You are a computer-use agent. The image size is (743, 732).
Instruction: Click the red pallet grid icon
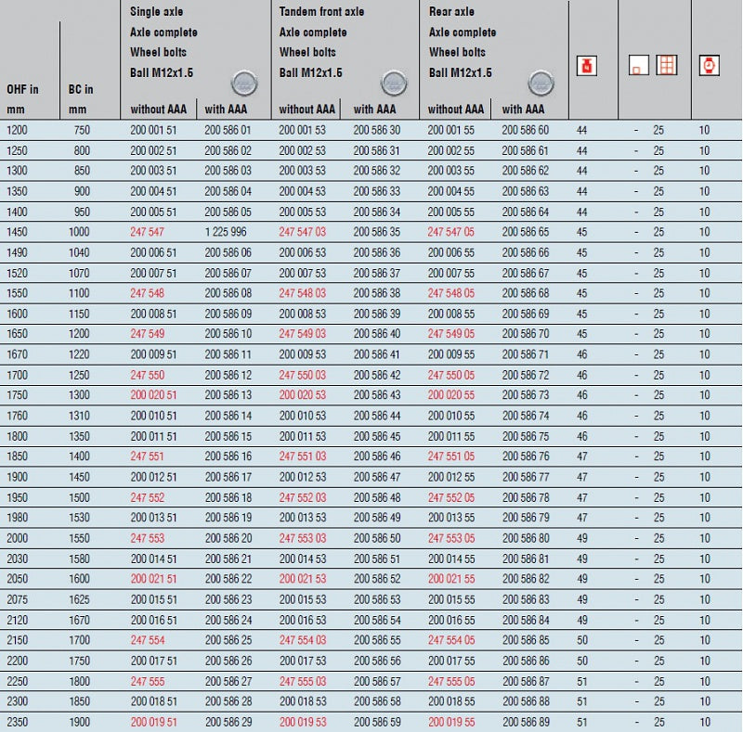click(x=666, y=65)
